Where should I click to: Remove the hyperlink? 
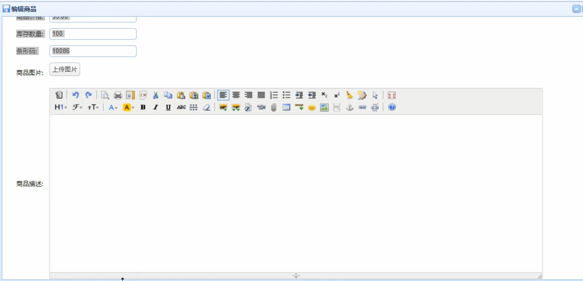375,107
